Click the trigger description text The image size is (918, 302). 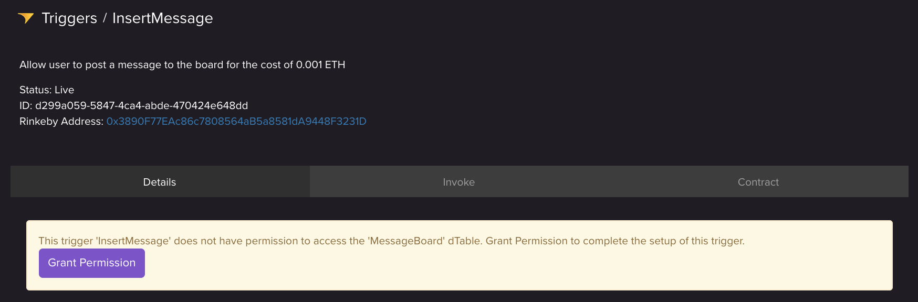(158, 64)
